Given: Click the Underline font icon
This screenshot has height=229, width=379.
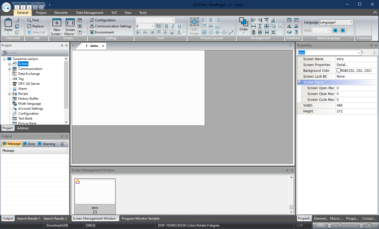Looking at the screenshot, I should click(x=180, y=26).
